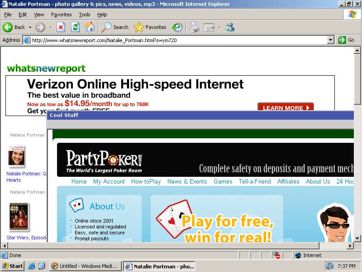This screenshot has height=272, width=362.
Task: Open the History toolbar icon
Action: [177, 27]
